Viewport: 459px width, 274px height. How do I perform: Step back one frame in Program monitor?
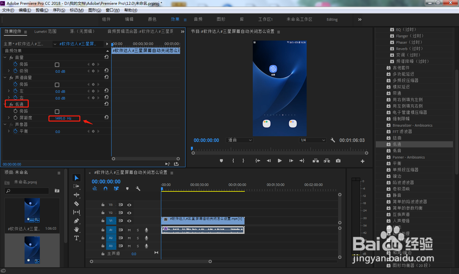[269, 161]
